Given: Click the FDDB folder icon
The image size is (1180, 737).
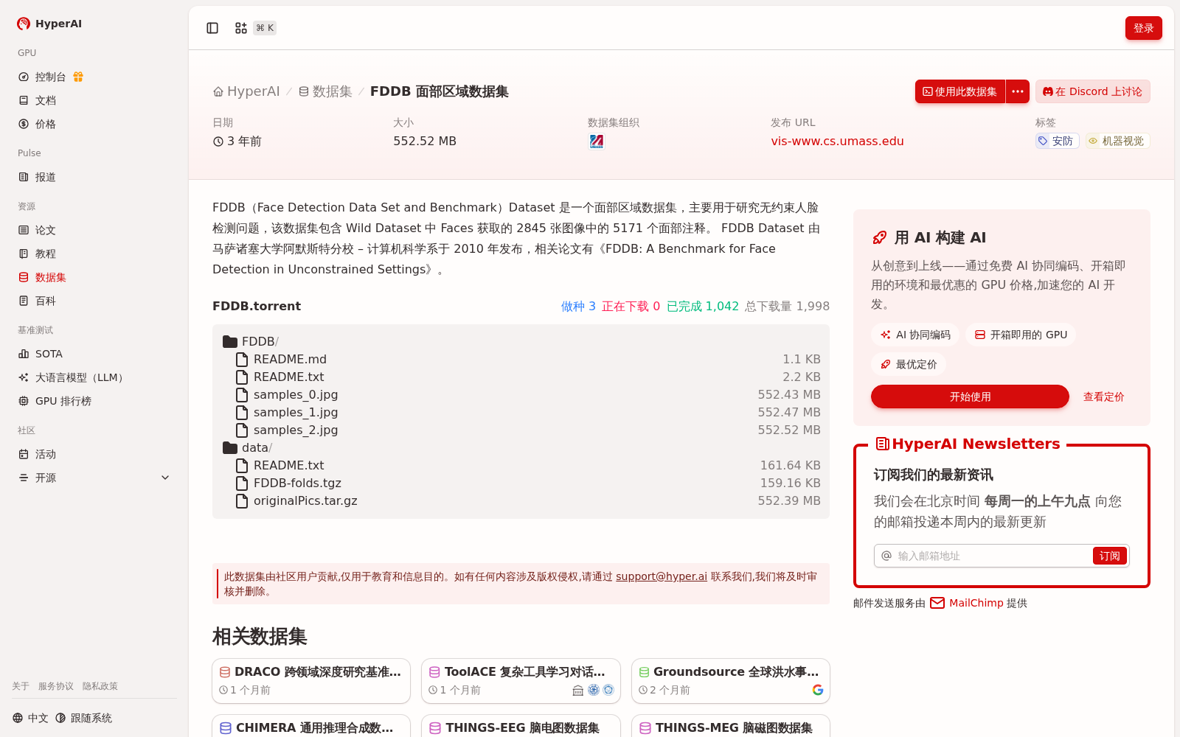Looking at the screenshot, I should click(230, 341).
